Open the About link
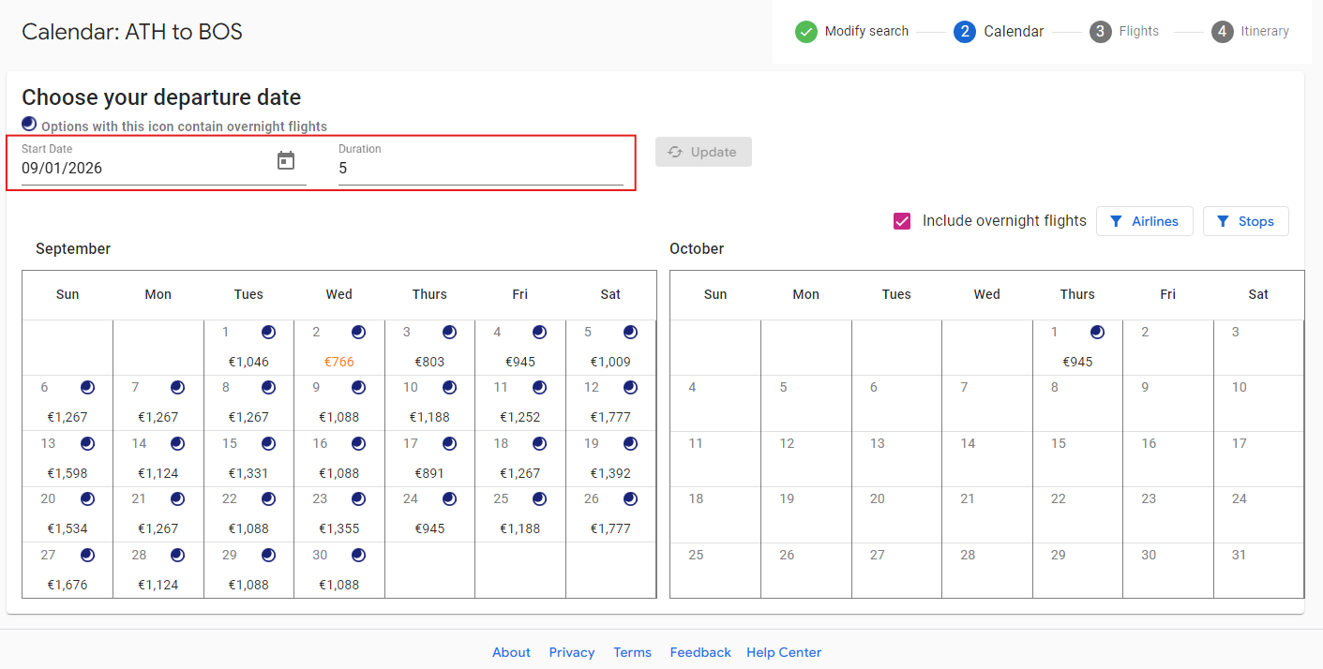Screen dimensions: 1323x669 coord(511,652)
